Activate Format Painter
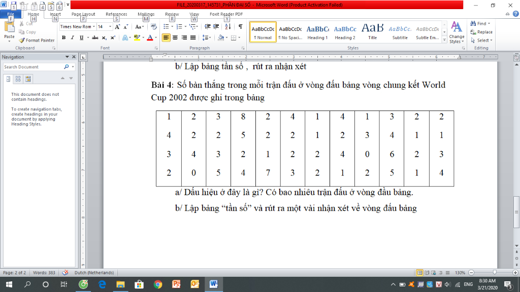Screen dimensions: 520x292 (37, 41)
